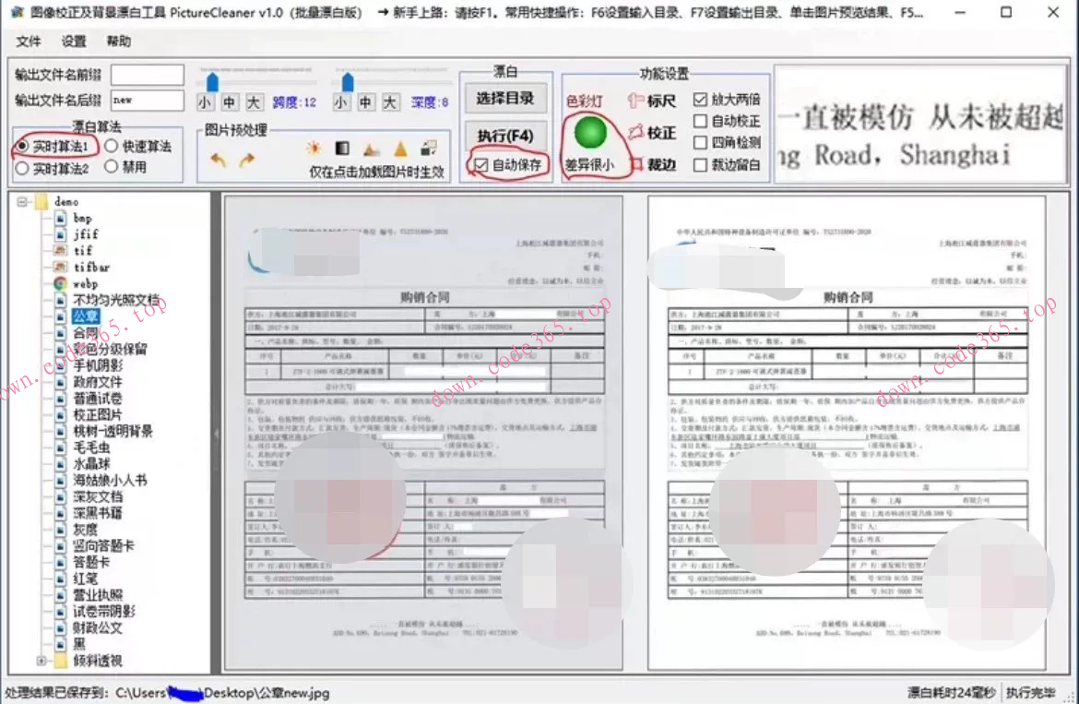Uncheck the 自动保存 checkbox
1079x704 pixels.
[x=481, y=164]
